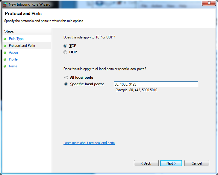Continue with the Next button
Image resolution: width=218 pixels, height=175 pixels.
[171, 163]
